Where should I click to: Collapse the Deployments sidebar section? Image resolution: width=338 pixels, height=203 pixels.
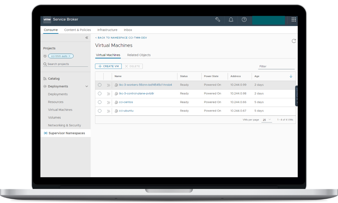(87, 86)
